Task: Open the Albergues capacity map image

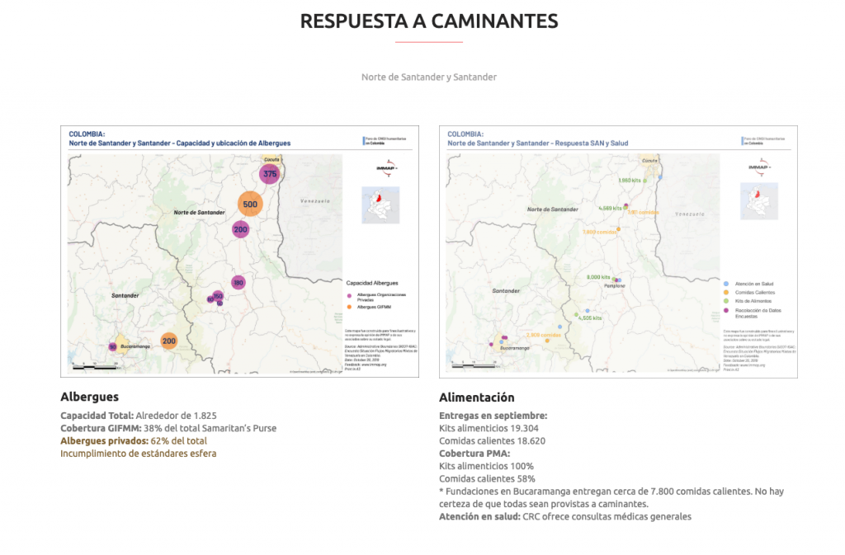Action: point(239,252)
